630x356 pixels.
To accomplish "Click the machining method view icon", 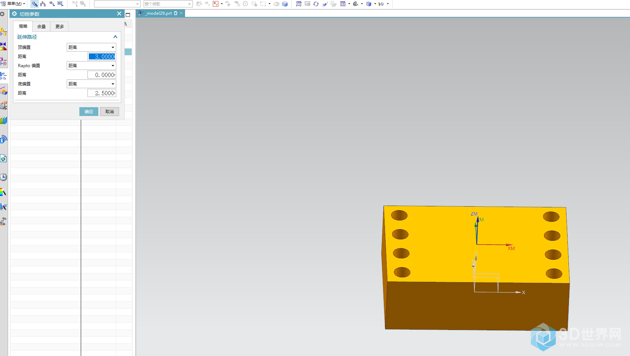I will (60, 4).
